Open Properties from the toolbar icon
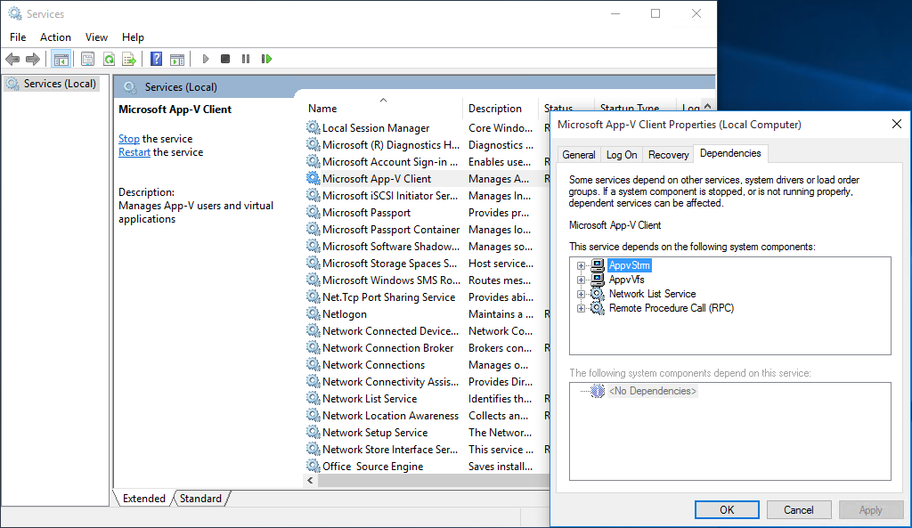912x528 pixels. pos(88,59)
